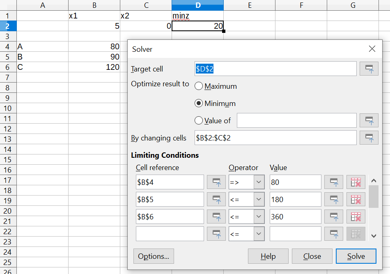Viewport: 390px width, 274px height.
Task: Open operator dropdown for $B$6 condition
Action: tap(259, 216)
